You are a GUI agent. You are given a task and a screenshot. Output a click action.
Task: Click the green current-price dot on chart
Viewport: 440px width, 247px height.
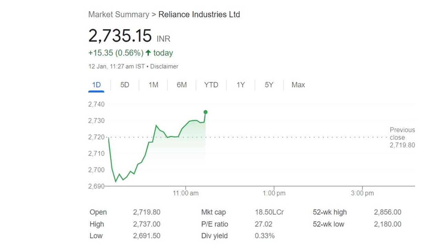[x=206, y=112]
